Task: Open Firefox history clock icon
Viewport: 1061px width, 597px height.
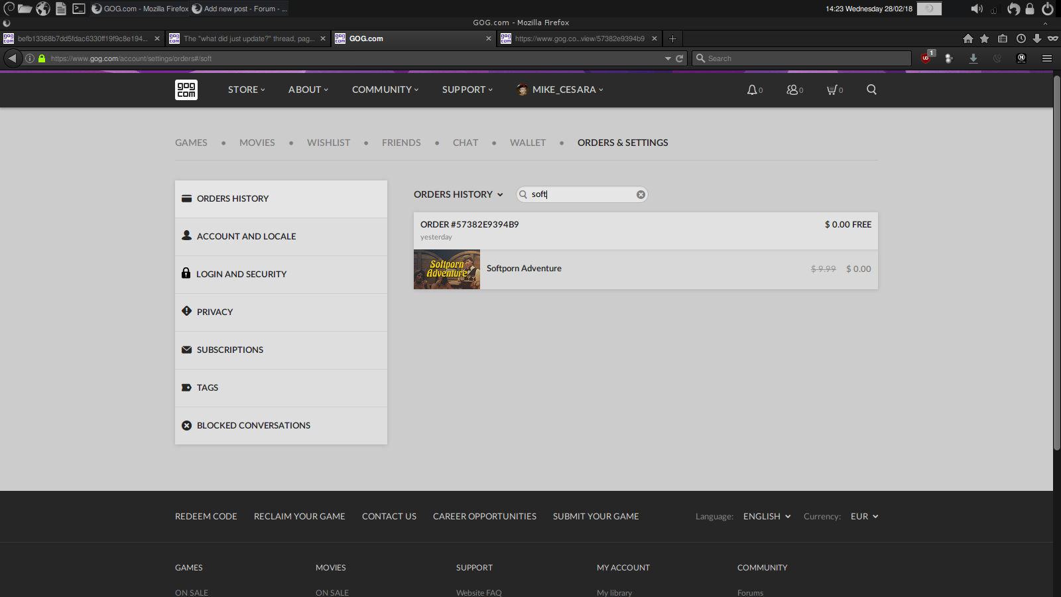Action: [x=1021, y=38]
